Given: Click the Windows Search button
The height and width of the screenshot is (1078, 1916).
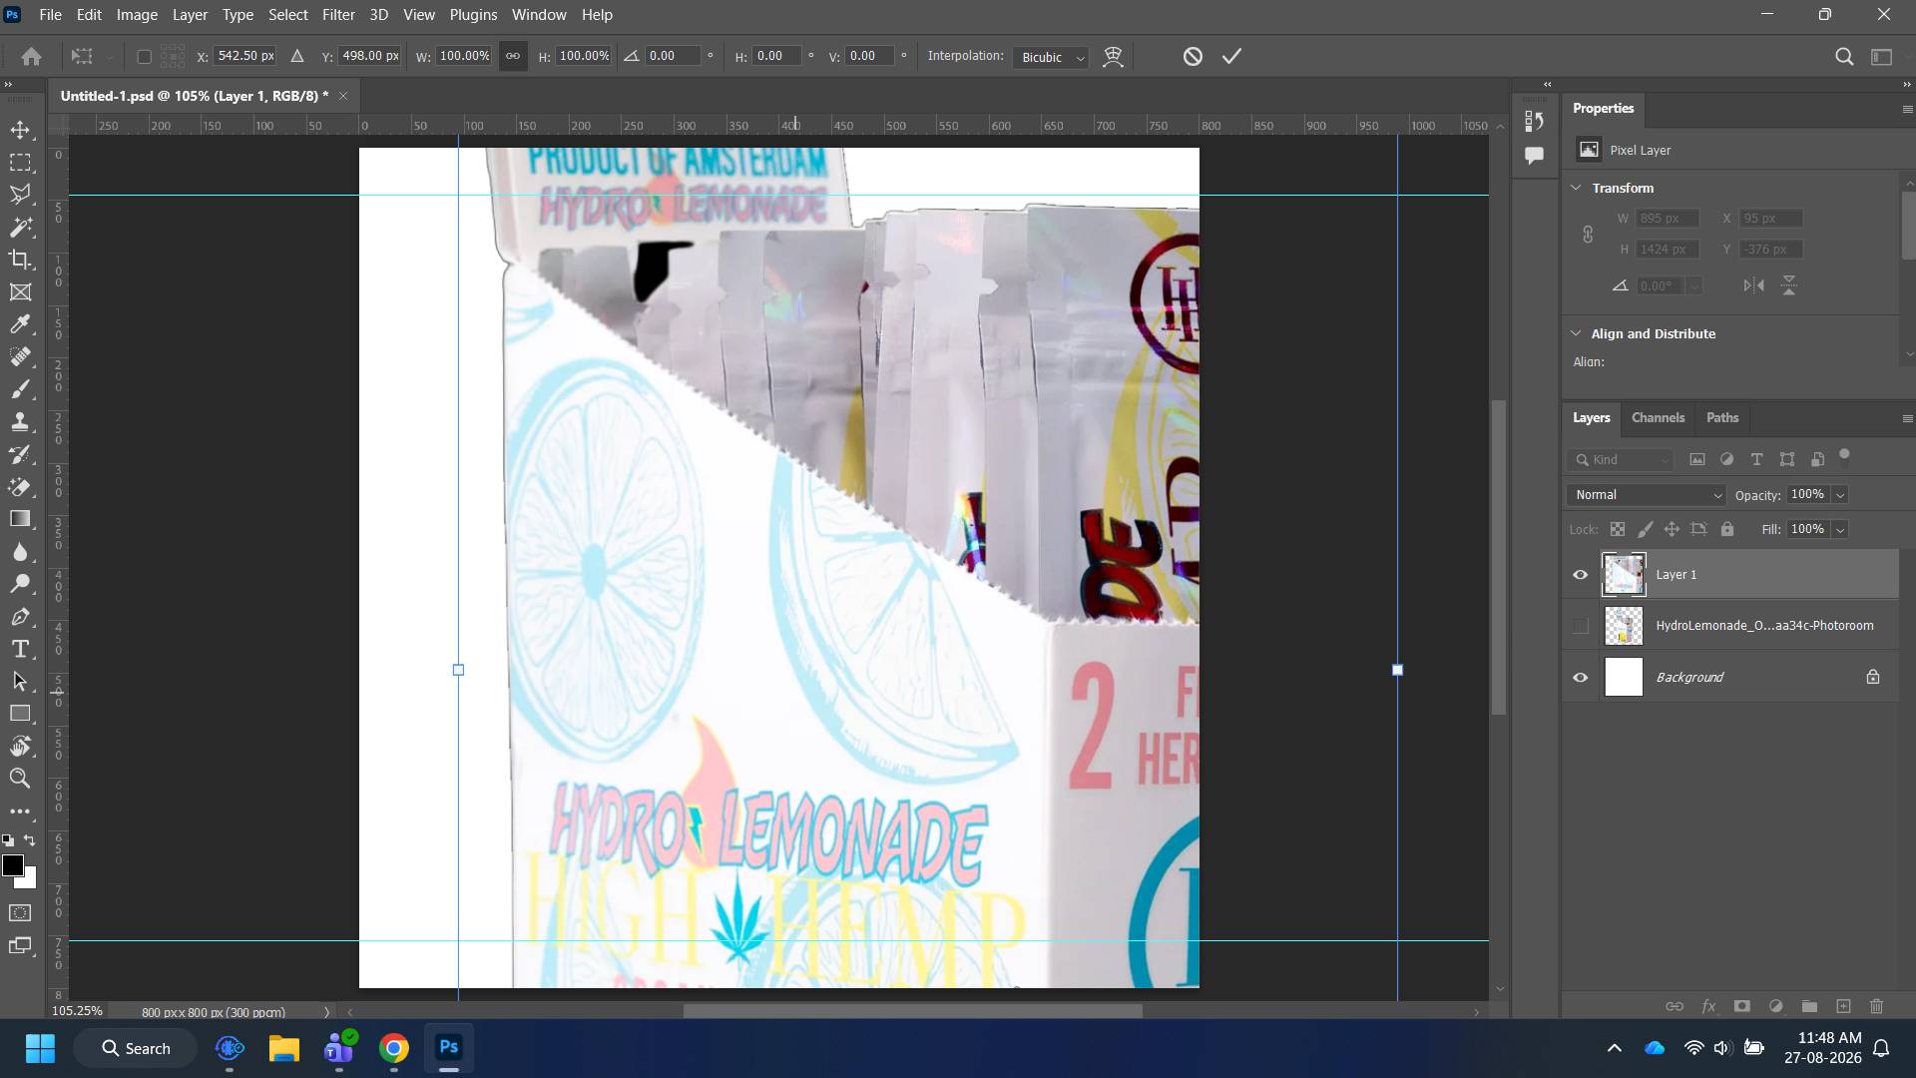Looking at the screenshot, I should (x=136, y=1048).
